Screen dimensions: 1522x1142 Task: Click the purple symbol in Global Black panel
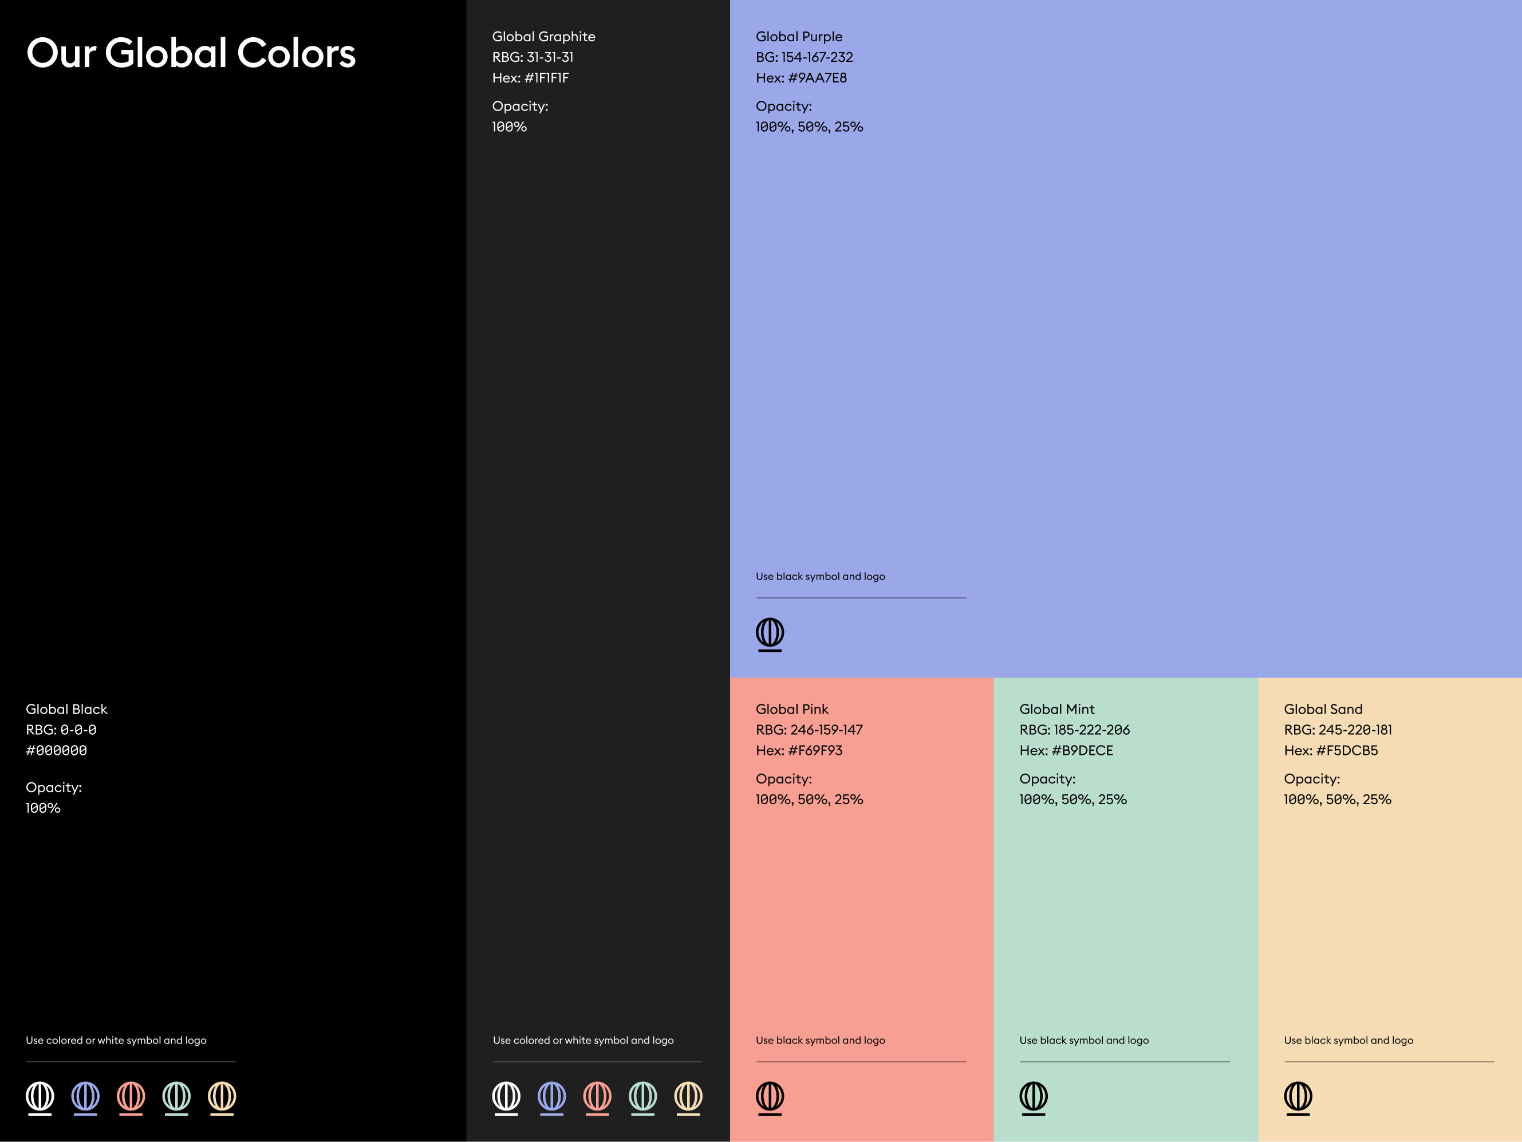pos(85,1098)
